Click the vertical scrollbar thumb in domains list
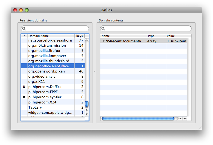Screen dimensions: 213x145 click(x=87, y=104)
